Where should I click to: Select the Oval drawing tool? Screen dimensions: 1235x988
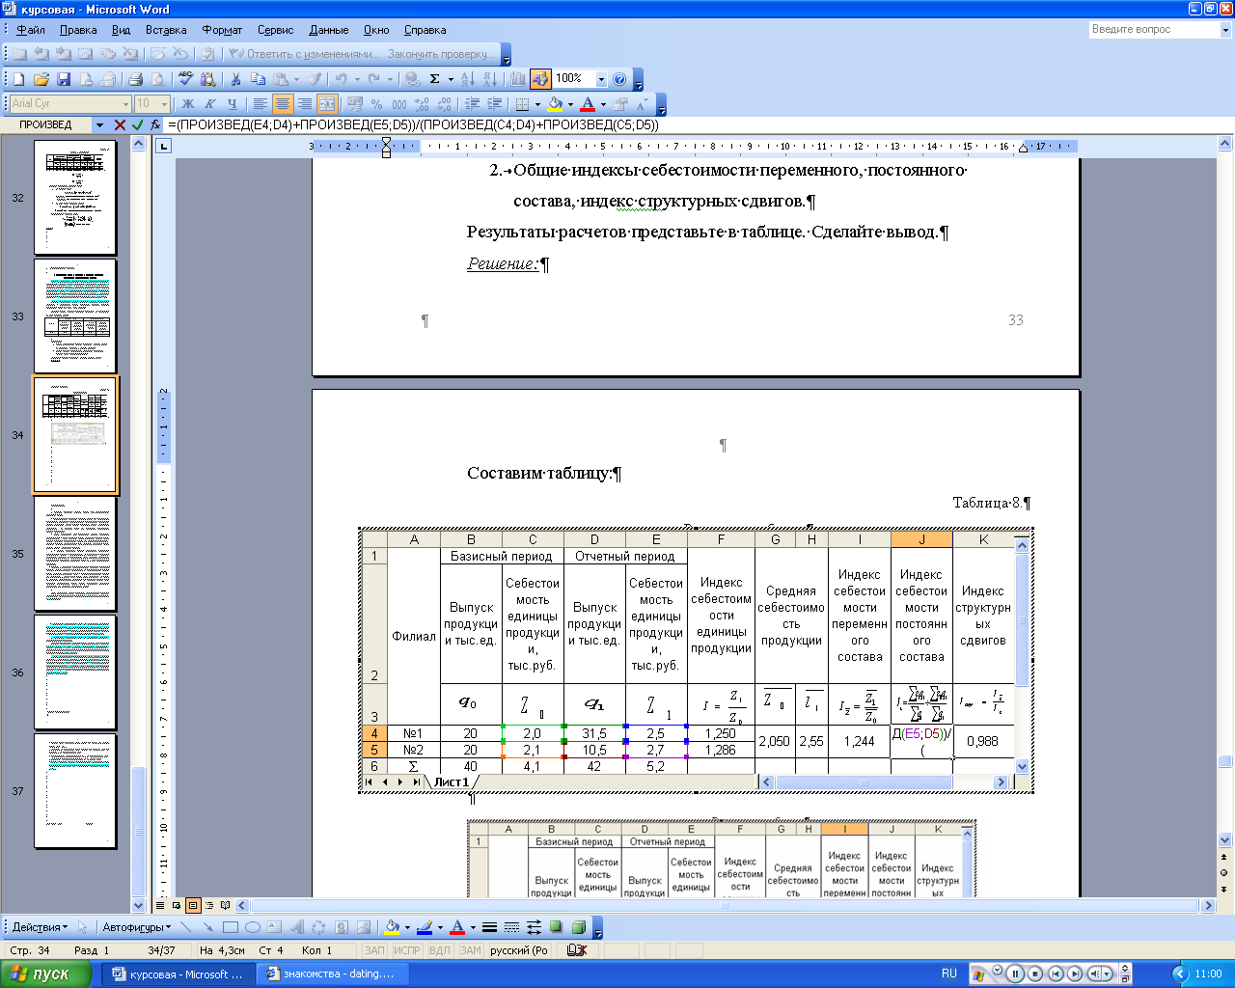[253, 927]
